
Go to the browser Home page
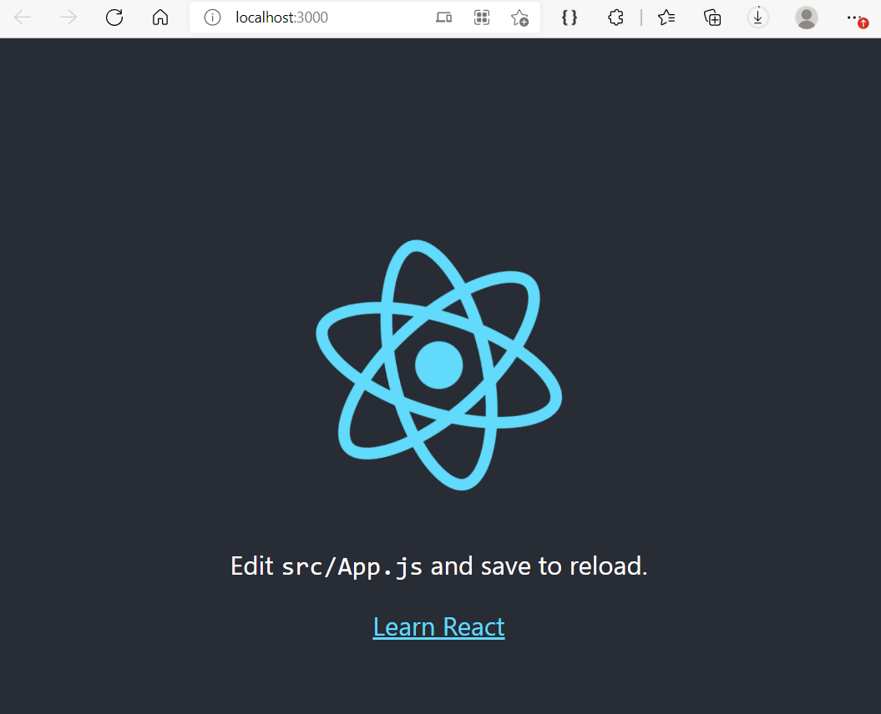[x=160, y=18]
